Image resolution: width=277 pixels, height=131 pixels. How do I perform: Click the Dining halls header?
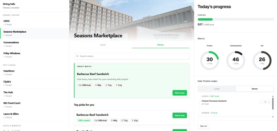pos(9,4)
